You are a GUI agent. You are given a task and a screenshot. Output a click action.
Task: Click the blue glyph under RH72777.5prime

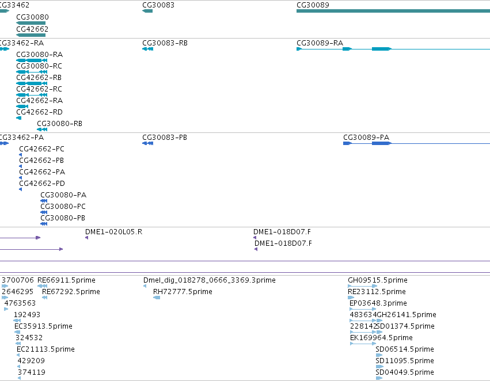click(x=157, y=298)
